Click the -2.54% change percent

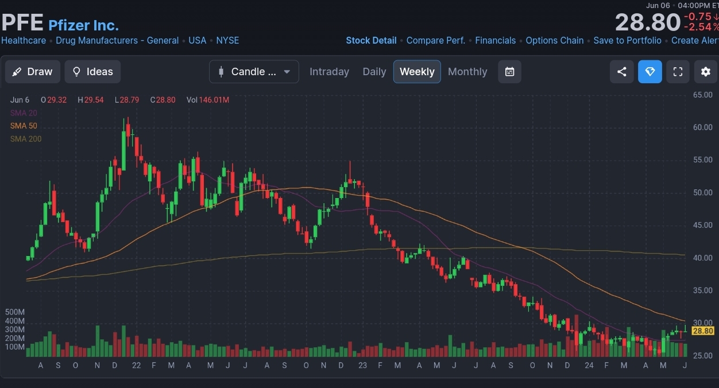click(701, 27)
